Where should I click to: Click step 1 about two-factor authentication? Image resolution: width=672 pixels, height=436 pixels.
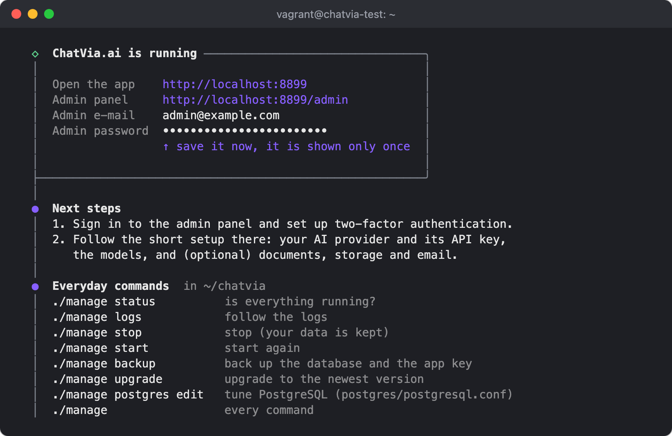click(x=282, y=224)
